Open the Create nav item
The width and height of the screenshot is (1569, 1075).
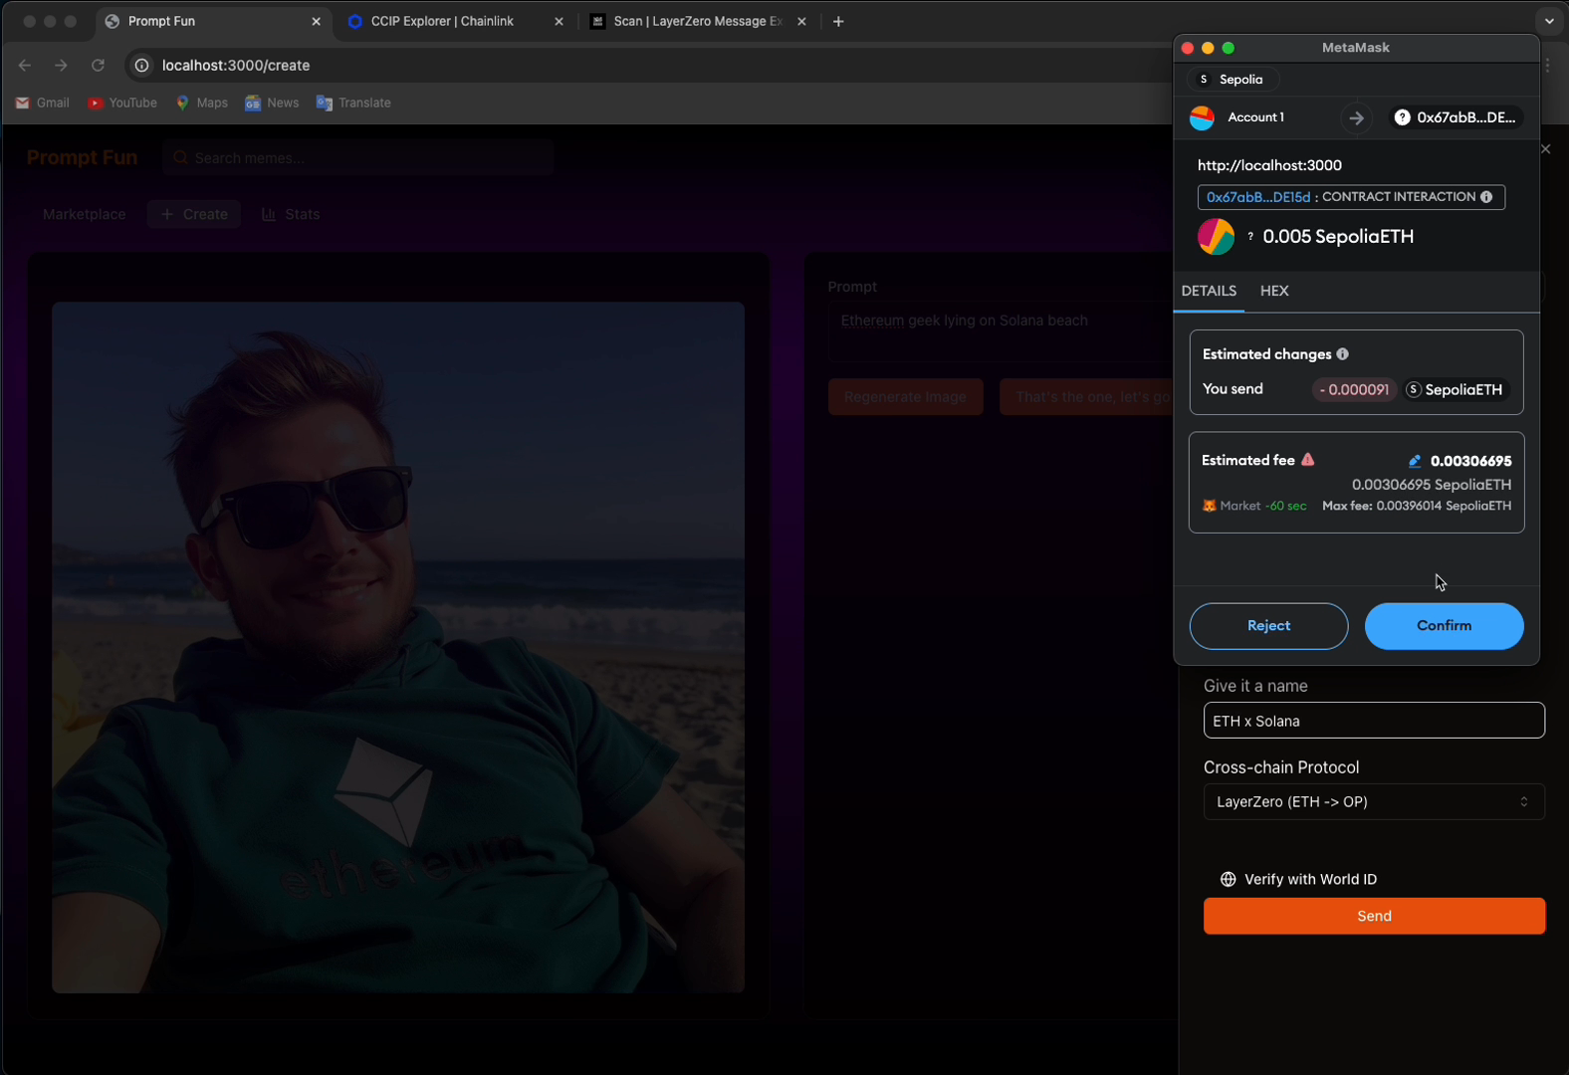point(194,214)
